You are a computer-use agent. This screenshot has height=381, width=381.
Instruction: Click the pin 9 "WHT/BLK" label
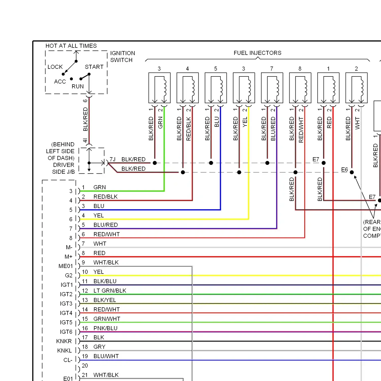coord(106,262)
